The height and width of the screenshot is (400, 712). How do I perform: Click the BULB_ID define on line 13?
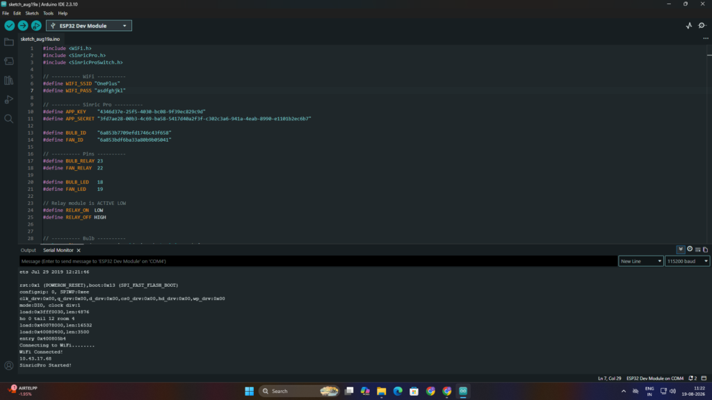point(107,133)
